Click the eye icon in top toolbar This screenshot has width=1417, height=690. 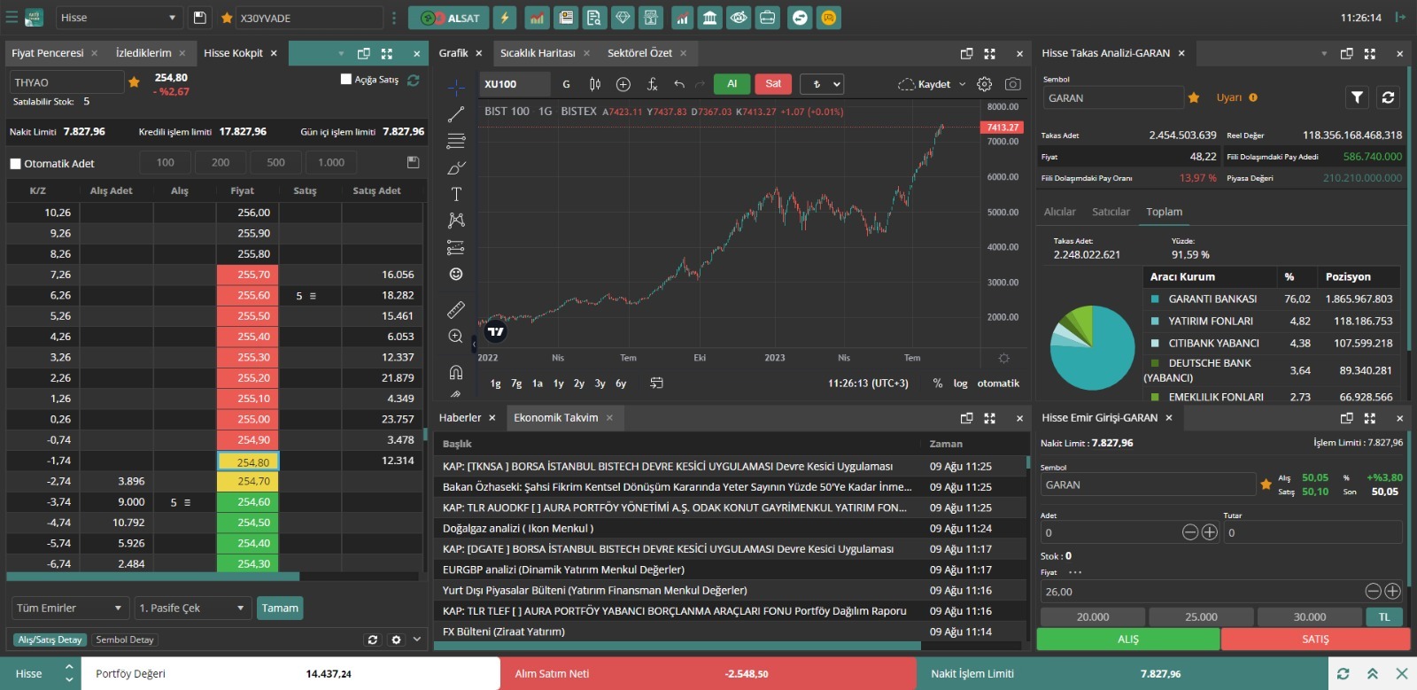click(x=739, y=18)
